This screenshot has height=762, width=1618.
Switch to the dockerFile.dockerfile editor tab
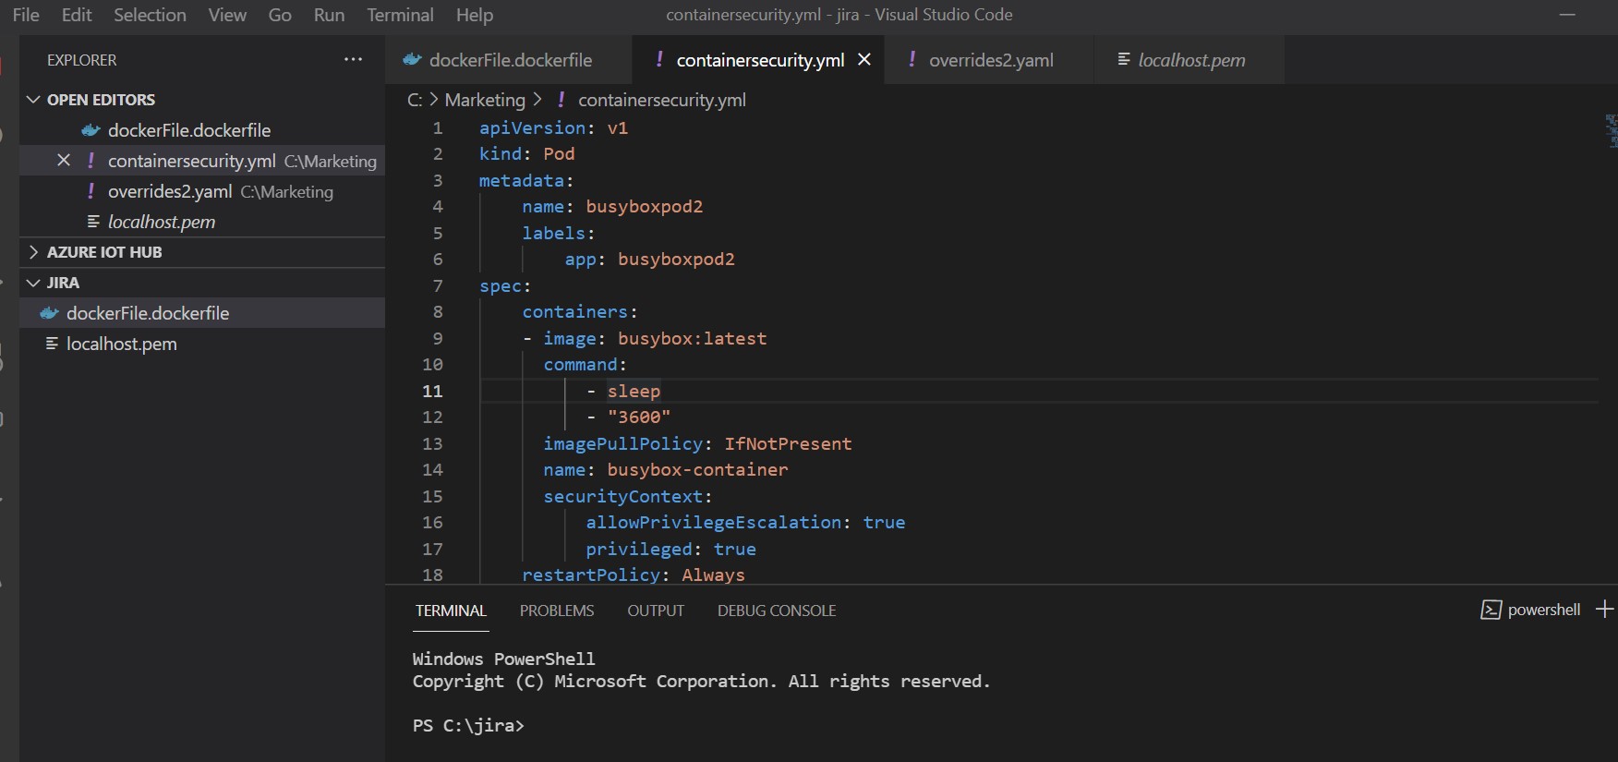point(510,60)
